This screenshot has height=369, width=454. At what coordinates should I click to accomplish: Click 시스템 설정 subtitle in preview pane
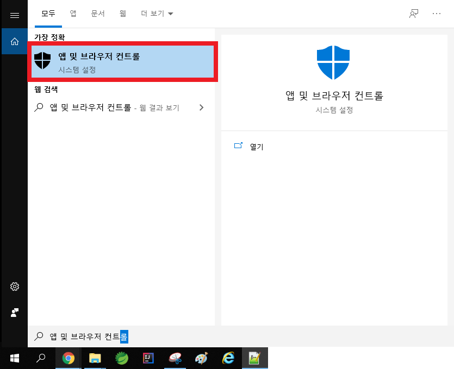coord(334,110)
